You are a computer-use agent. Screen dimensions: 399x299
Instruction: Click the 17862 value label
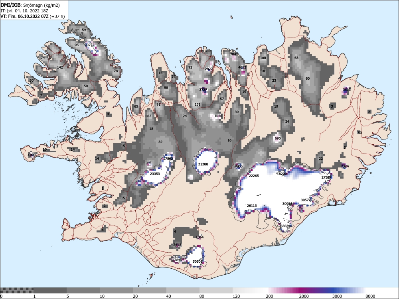click(x=168, y=158)
